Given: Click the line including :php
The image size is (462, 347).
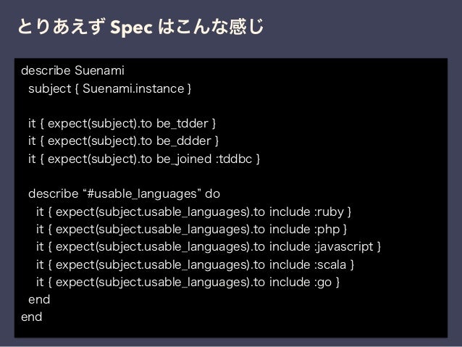Looking at the screenshot, I should pos(191,230).
